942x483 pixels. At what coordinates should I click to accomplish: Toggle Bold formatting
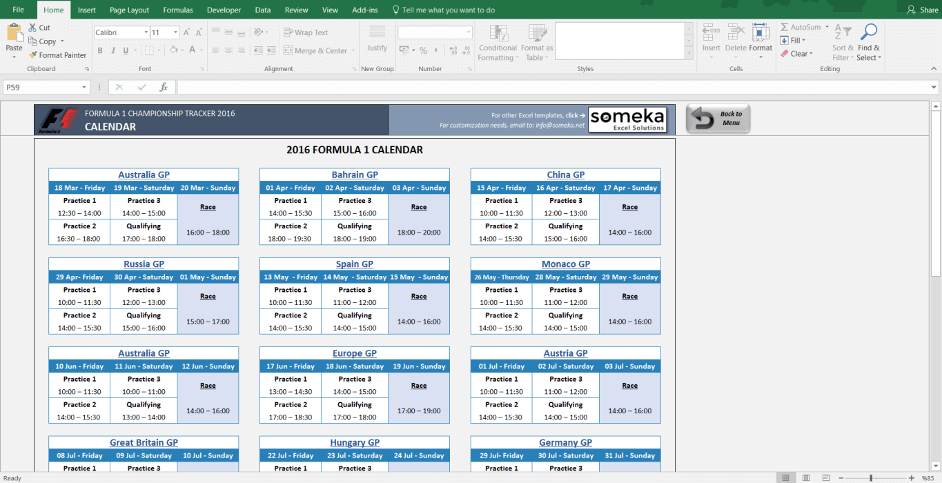(100, 50)
